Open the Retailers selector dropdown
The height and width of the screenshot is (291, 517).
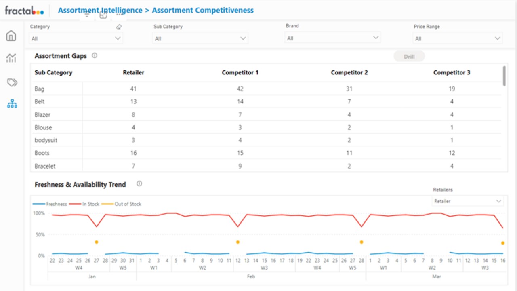[468, 201]
